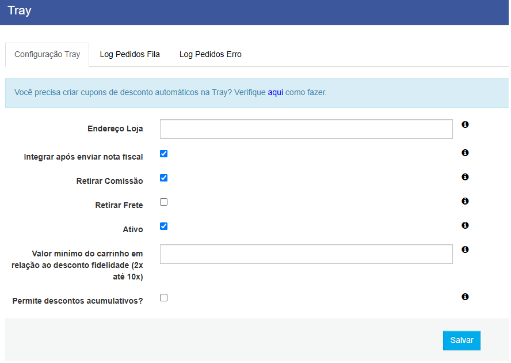Show info icon for Retirar Frete
This screenshot has width=511, height=363.
[465, 201]
